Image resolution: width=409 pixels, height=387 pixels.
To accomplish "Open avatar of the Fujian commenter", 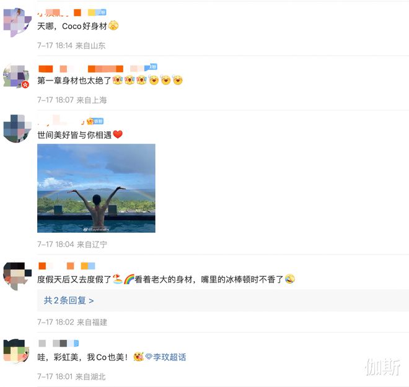I will tap(17, 276).
